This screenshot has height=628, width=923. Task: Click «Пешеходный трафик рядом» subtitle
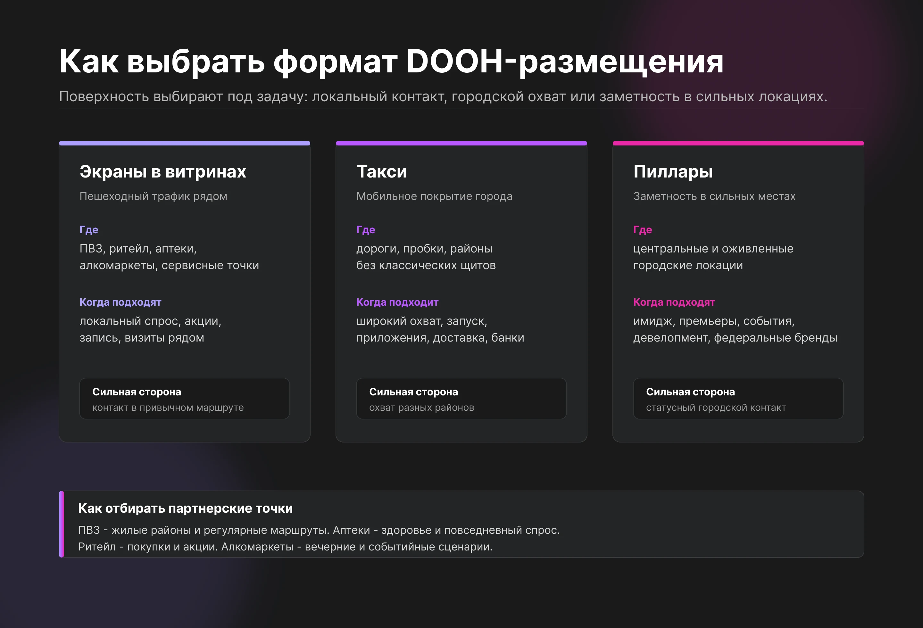(153, 196)
